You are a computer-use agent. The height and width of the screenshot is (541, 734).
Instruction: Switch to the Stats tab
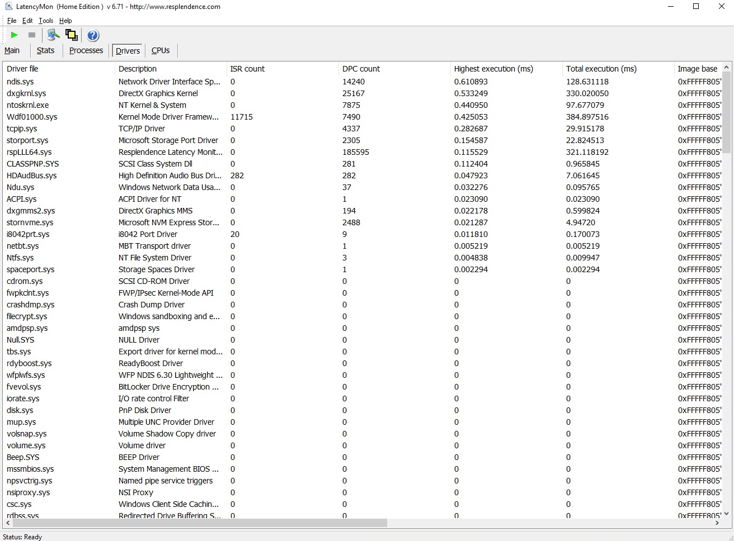[x=45, y=50]
